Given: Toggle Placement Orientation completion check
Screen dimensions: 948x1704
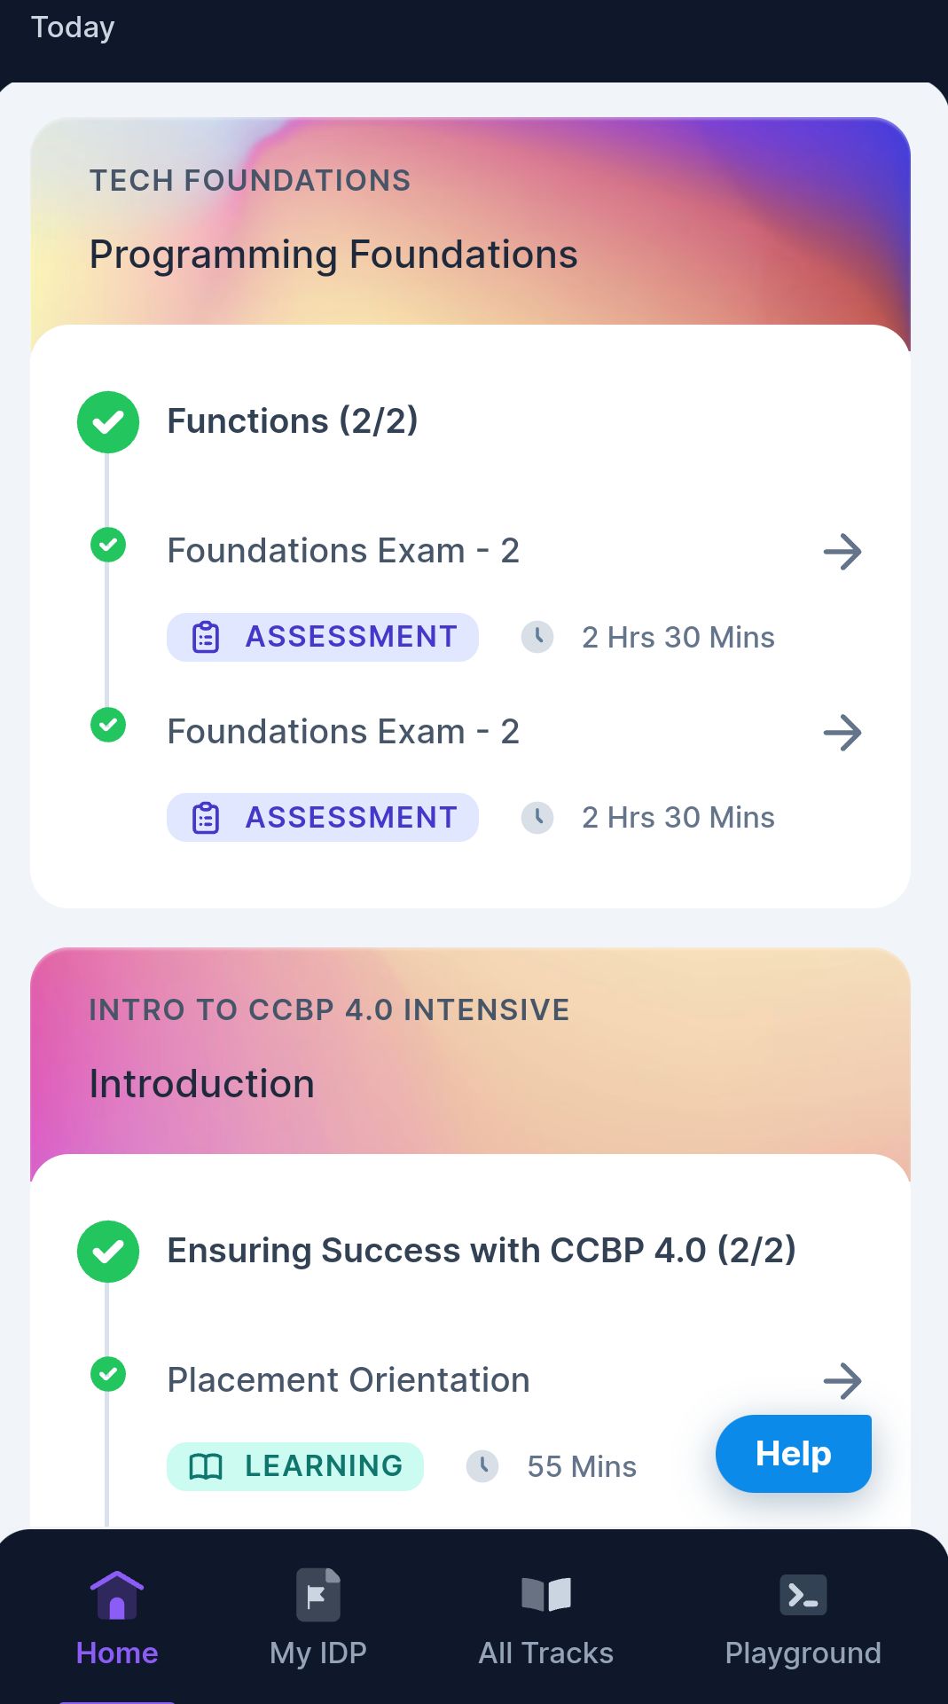Looking at the screenshot, I should coord(108,1374).
